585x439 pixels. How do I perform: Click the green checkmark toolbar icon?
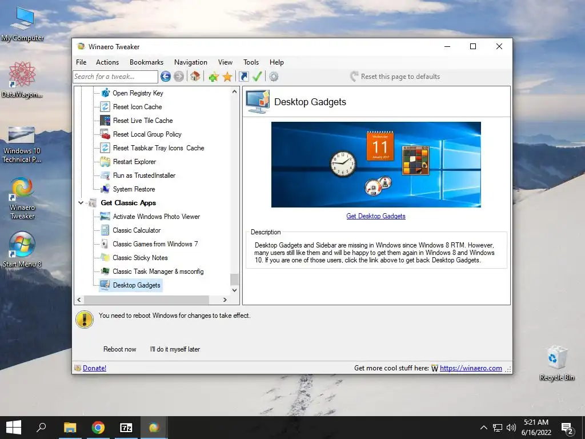(257, 77)
